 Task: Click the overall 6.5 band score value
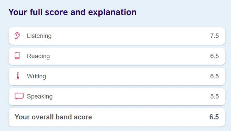[214, 117]
